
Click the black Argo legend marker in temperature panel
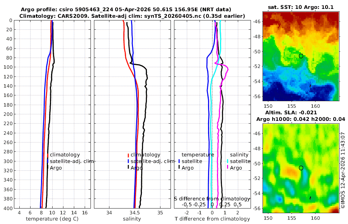pyautogui.click(x=48, y=168)
